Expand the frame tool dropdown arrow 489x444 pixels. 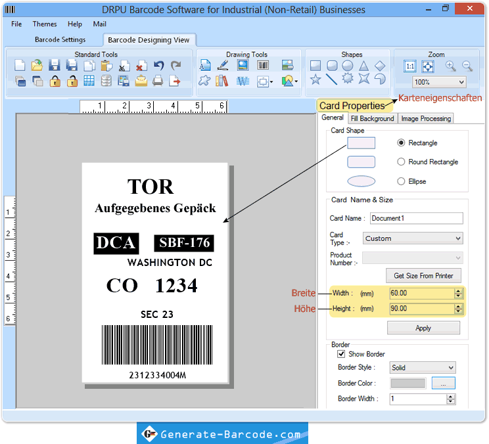pyautogui.click(x=271, y=82)
